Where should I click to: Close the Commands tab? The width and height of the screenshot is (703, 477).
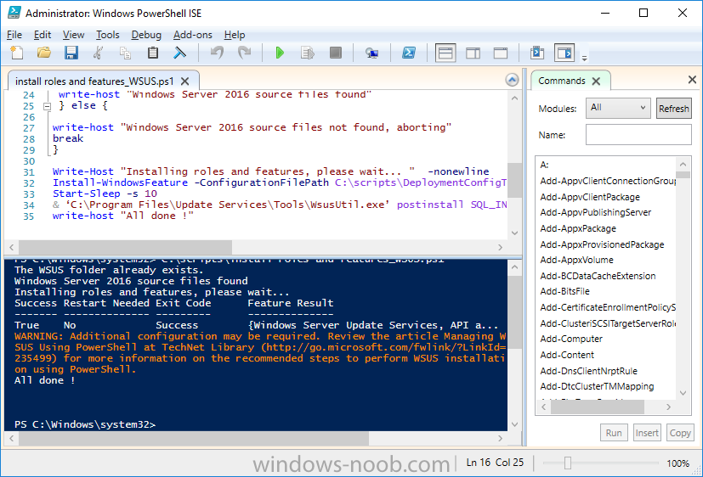596,81
